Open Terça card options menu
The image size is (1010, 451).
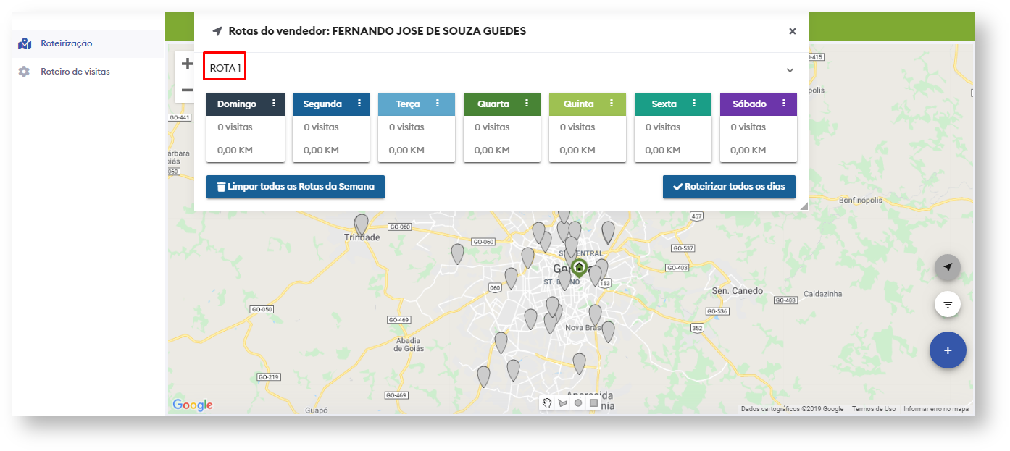[438, 104]
